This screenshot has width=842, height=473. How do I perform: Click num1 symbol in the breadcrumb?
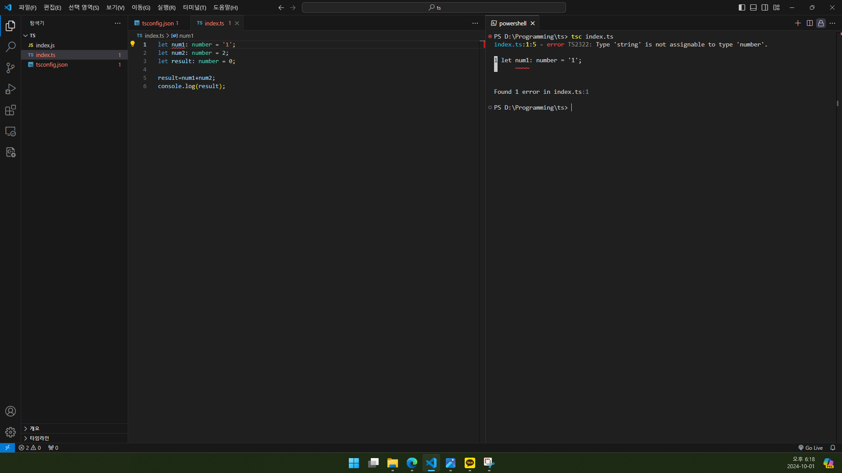click(x=183, y=36)
